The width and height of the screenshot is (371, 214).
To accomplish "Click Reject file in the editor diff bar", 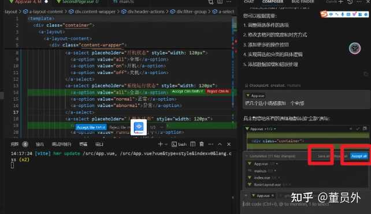I will pyautogui.click(x=119, y=127).
